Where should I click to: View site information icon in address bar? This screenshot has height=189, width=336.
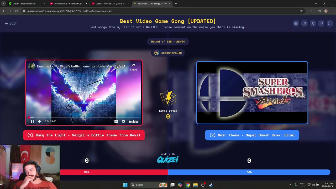(x=24, y=11)
